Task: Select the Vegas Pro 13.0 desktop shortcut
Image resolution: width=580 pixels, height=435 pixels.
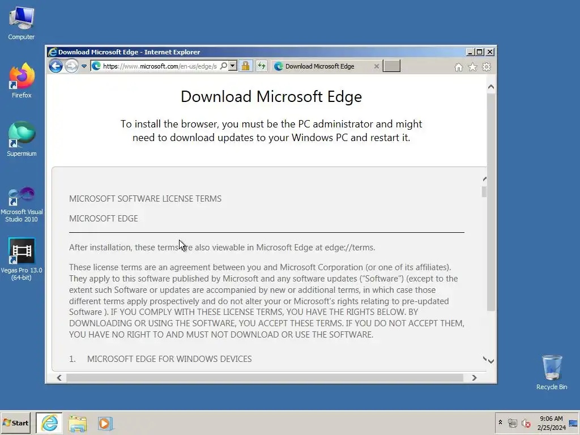Action: (x=22, y=259)
